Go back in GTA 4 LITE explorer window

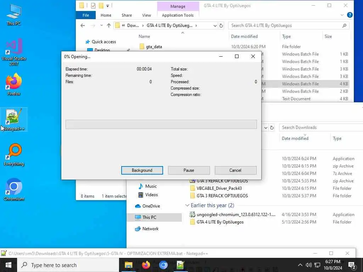point(83,25)
